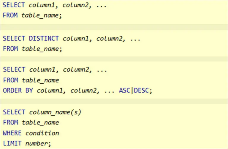Viewport: 228px width, 149px height.
Task: Click the ASC keyword in the ORDER BY line
Action: [124, 90]
